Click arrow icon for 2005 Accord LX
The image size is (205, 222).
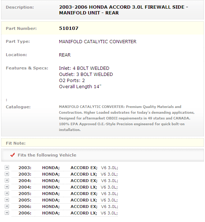pos(7,200)
